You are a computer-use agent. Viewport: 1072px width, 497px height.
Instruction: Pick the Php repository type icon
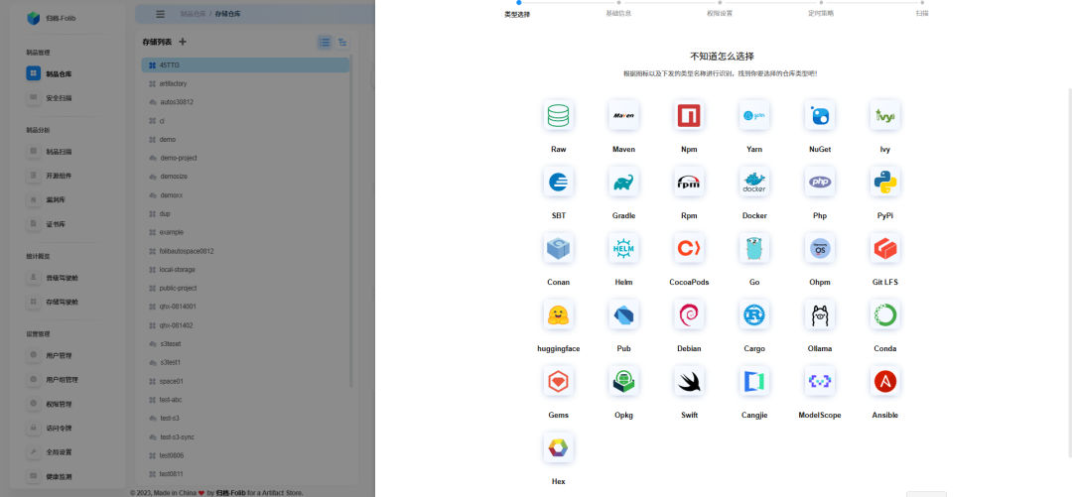[x=820, y=182]
